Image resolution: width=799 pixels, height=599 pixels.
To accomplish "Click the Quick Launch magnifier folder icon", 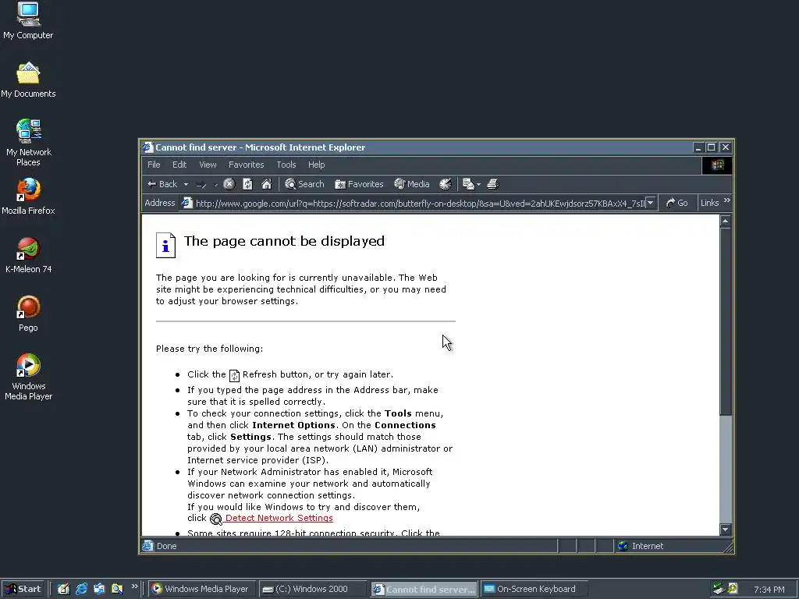I will [x=117, y=589].
